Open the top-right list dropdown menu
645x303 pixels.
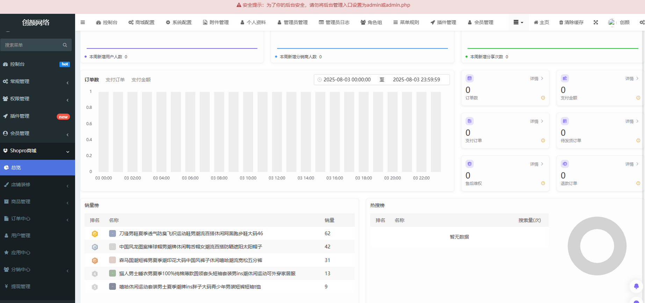pyautogui.click(x=518, y=22)
